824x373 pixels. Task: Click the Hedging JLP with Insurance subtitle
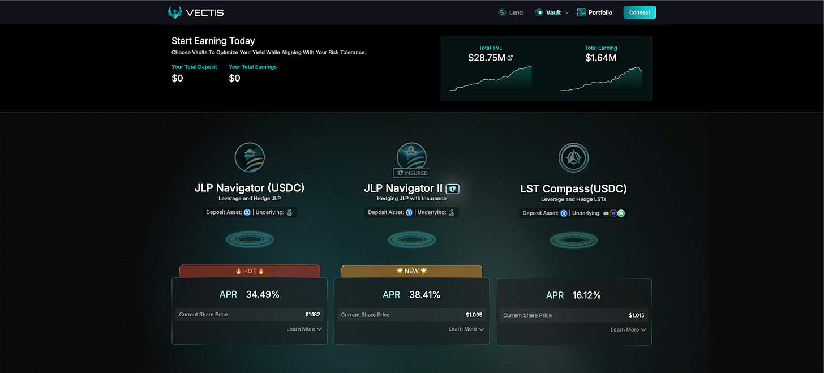411,199
